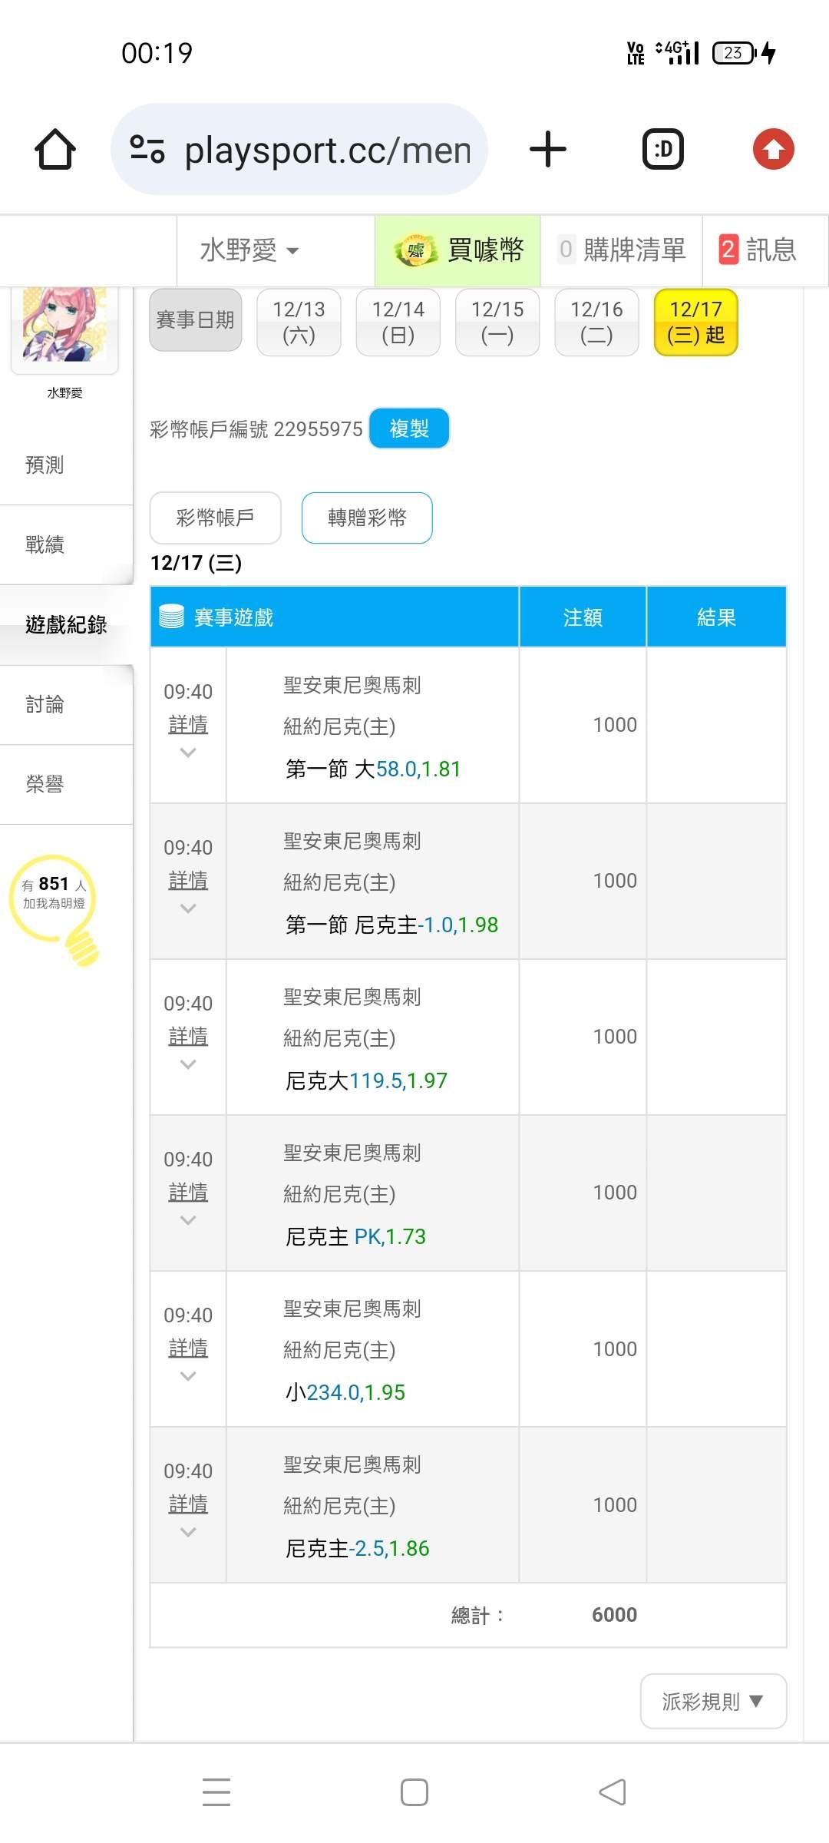Tap the 水野愛 profile avatar

tap(64, 328)
